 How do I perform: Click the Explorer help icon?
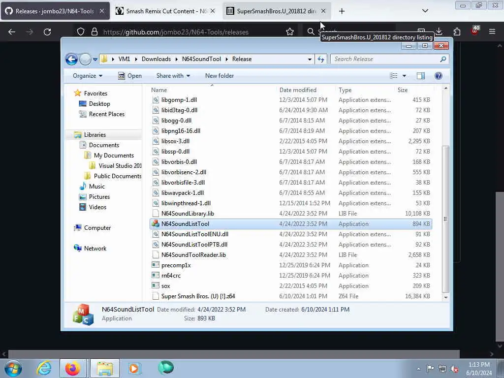tap(438, 76)
